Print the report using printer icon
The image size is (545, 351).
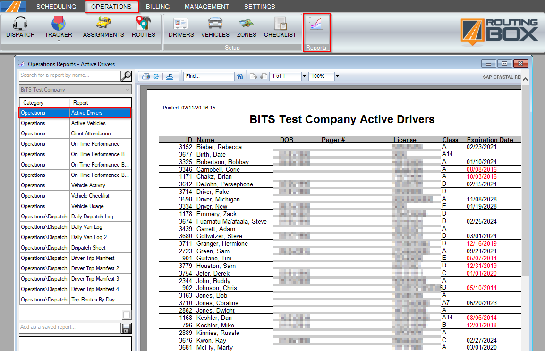146,76
